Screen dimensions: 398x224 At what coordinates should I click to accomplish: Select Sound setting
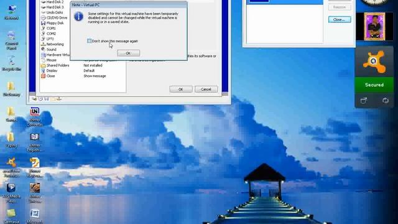(x=49, y=50)
